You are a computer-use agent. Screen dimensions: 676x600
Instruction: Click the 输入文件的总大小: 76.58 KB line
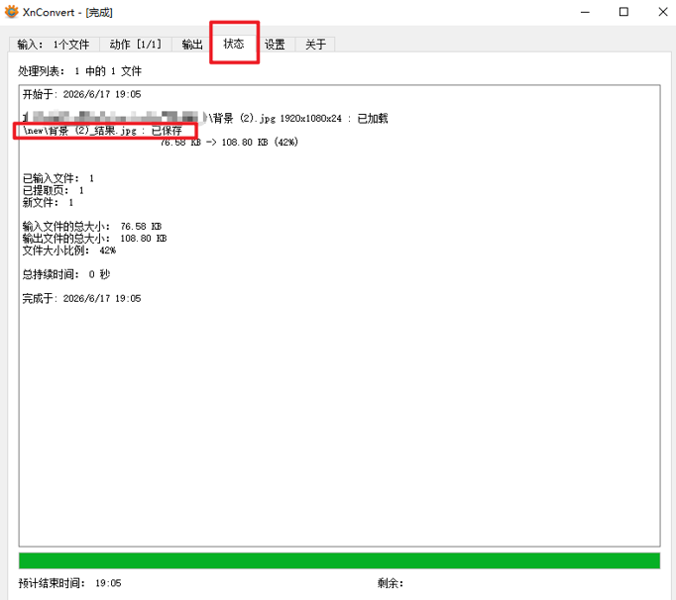(92, 226)
